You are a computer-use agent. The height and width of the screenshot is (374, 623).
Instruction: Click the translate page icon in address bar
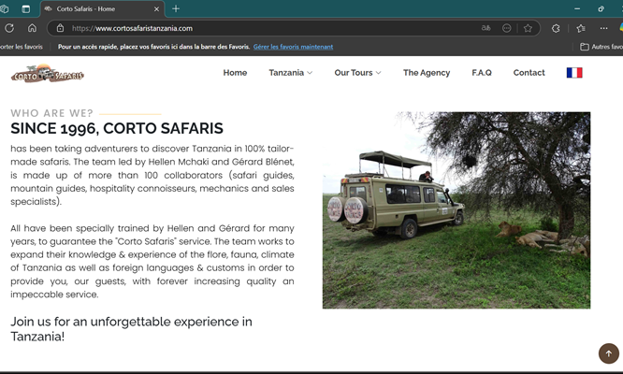click(485, 28)
